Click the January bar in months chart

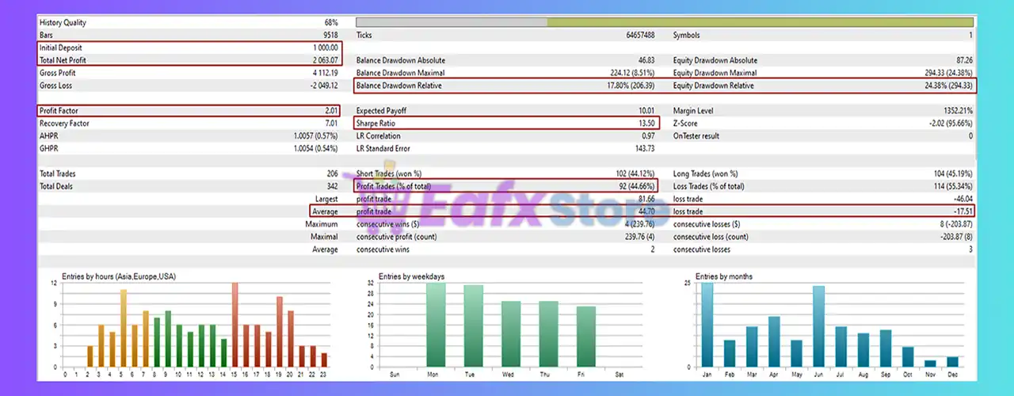coord(707,325)
